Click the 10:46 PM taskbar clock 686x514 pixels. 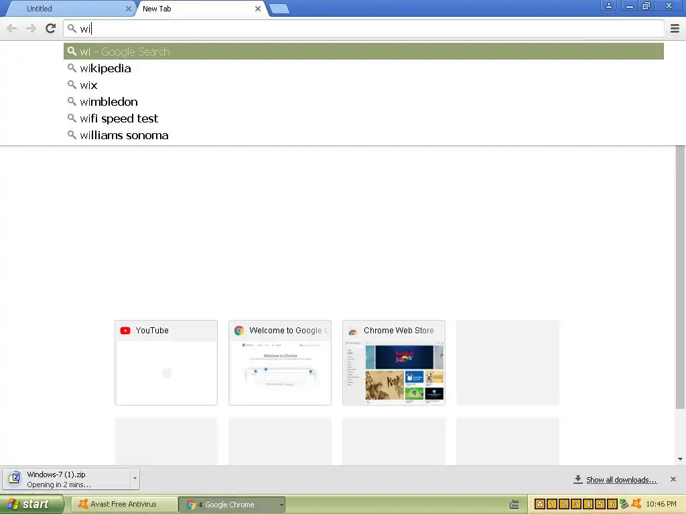pyautogui.click(x=661, y=505)
